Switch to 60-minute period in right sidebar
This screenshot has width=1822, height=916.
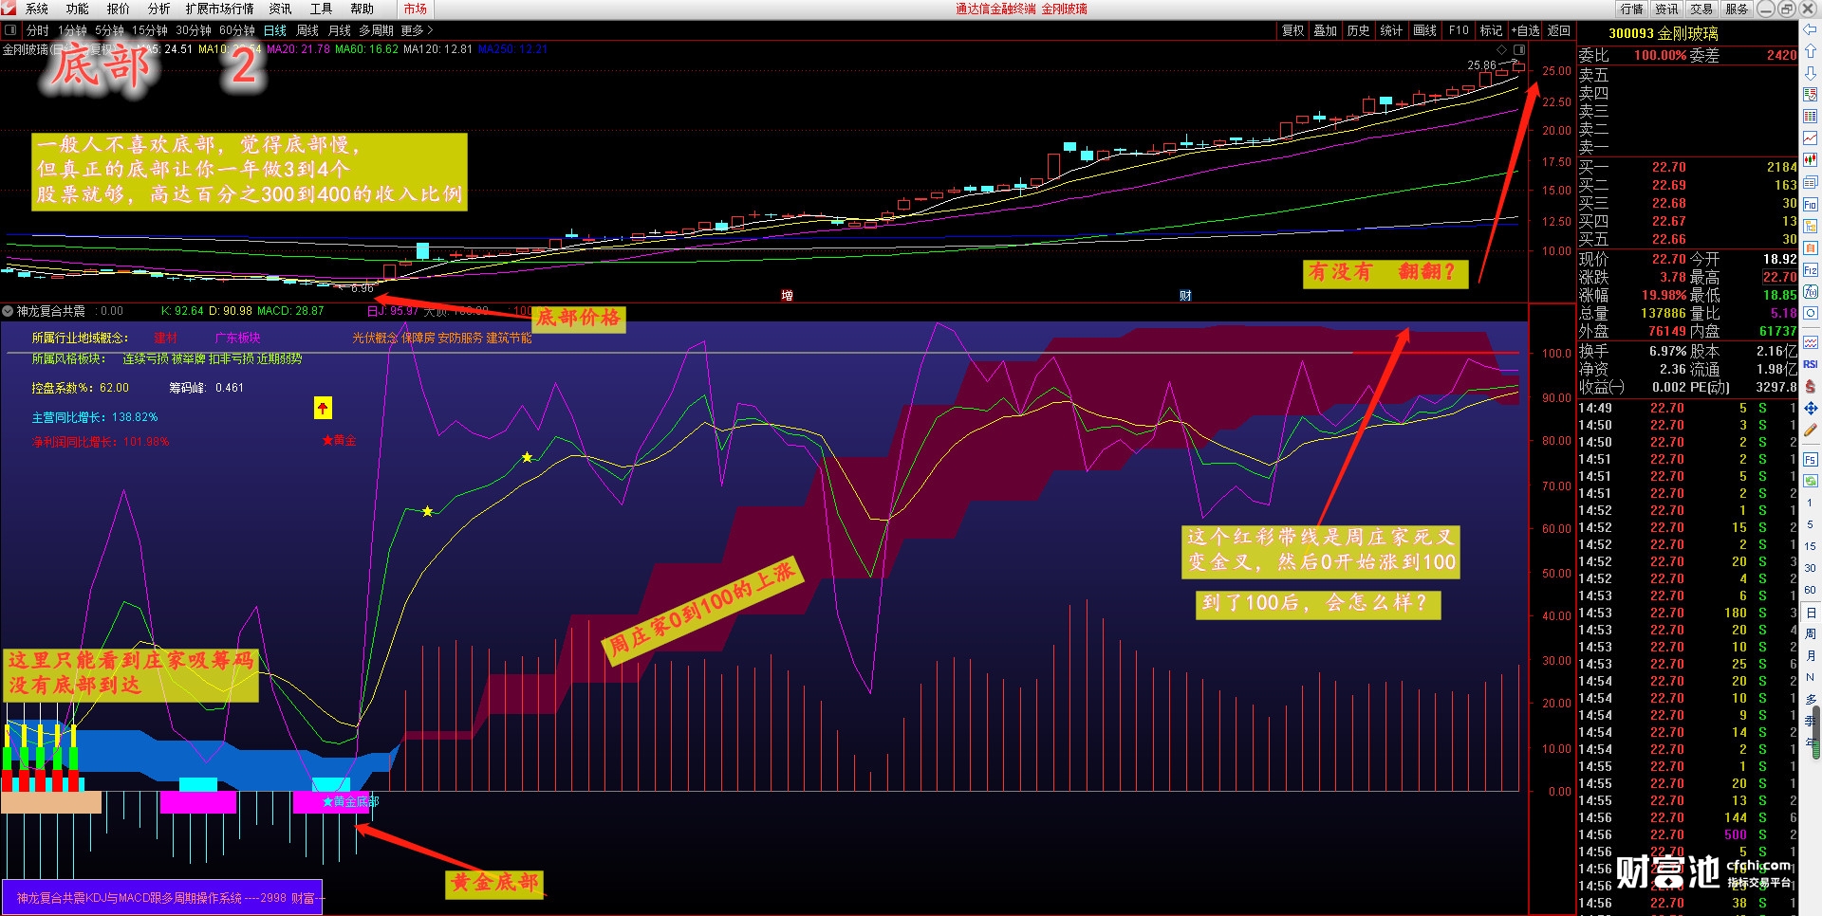click(1810, 590)
